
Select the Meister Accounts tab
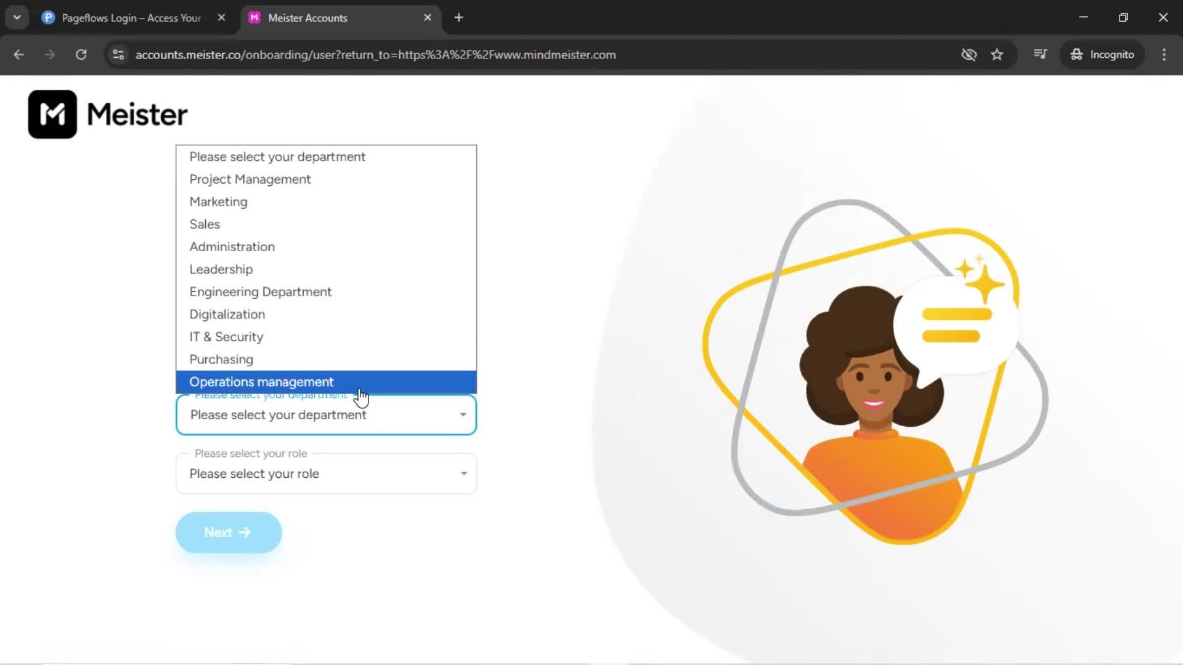point(341,18)
